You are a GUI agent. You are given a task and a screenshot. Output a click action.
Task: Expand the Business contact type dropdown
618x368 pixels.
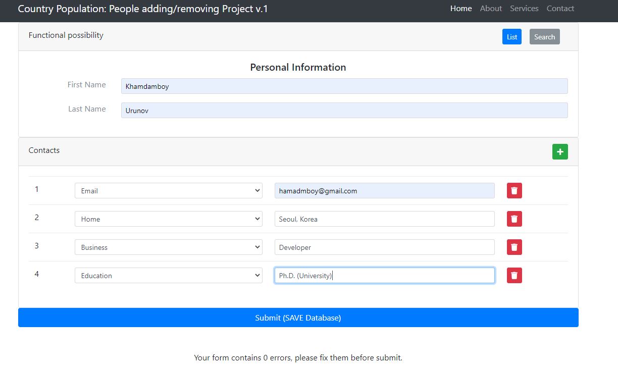pyautogui.click(x=169, y=247)
